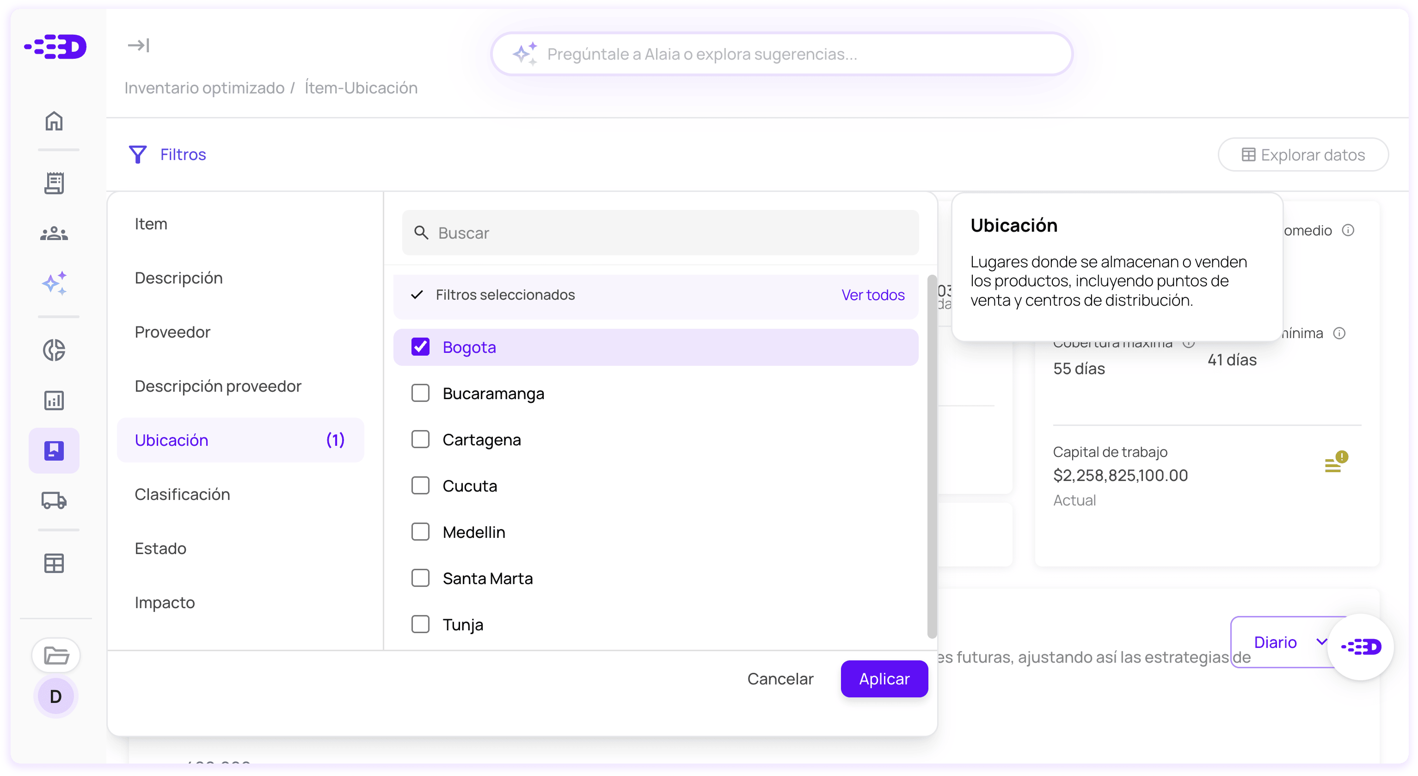Click the Datup logo in sidebar

[55, 47]
